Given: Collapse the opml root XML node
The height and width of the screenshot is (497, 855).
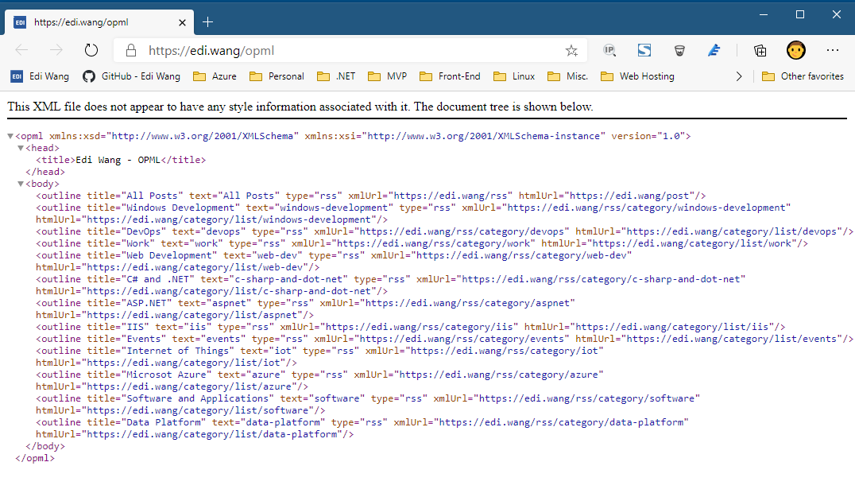Looking at the screenshot, I should pyautogui.click(x=10, y=136).
